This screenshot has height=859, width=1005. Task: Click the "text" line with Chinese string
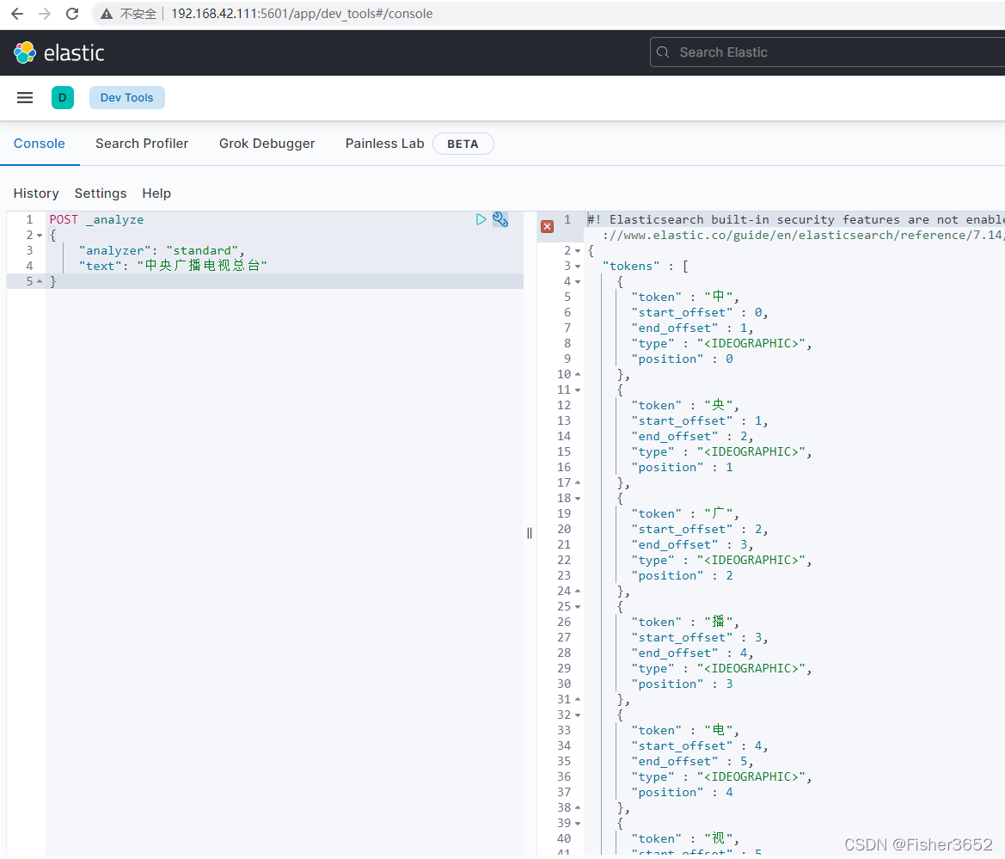pyautogui.click(x=173, y=266)
